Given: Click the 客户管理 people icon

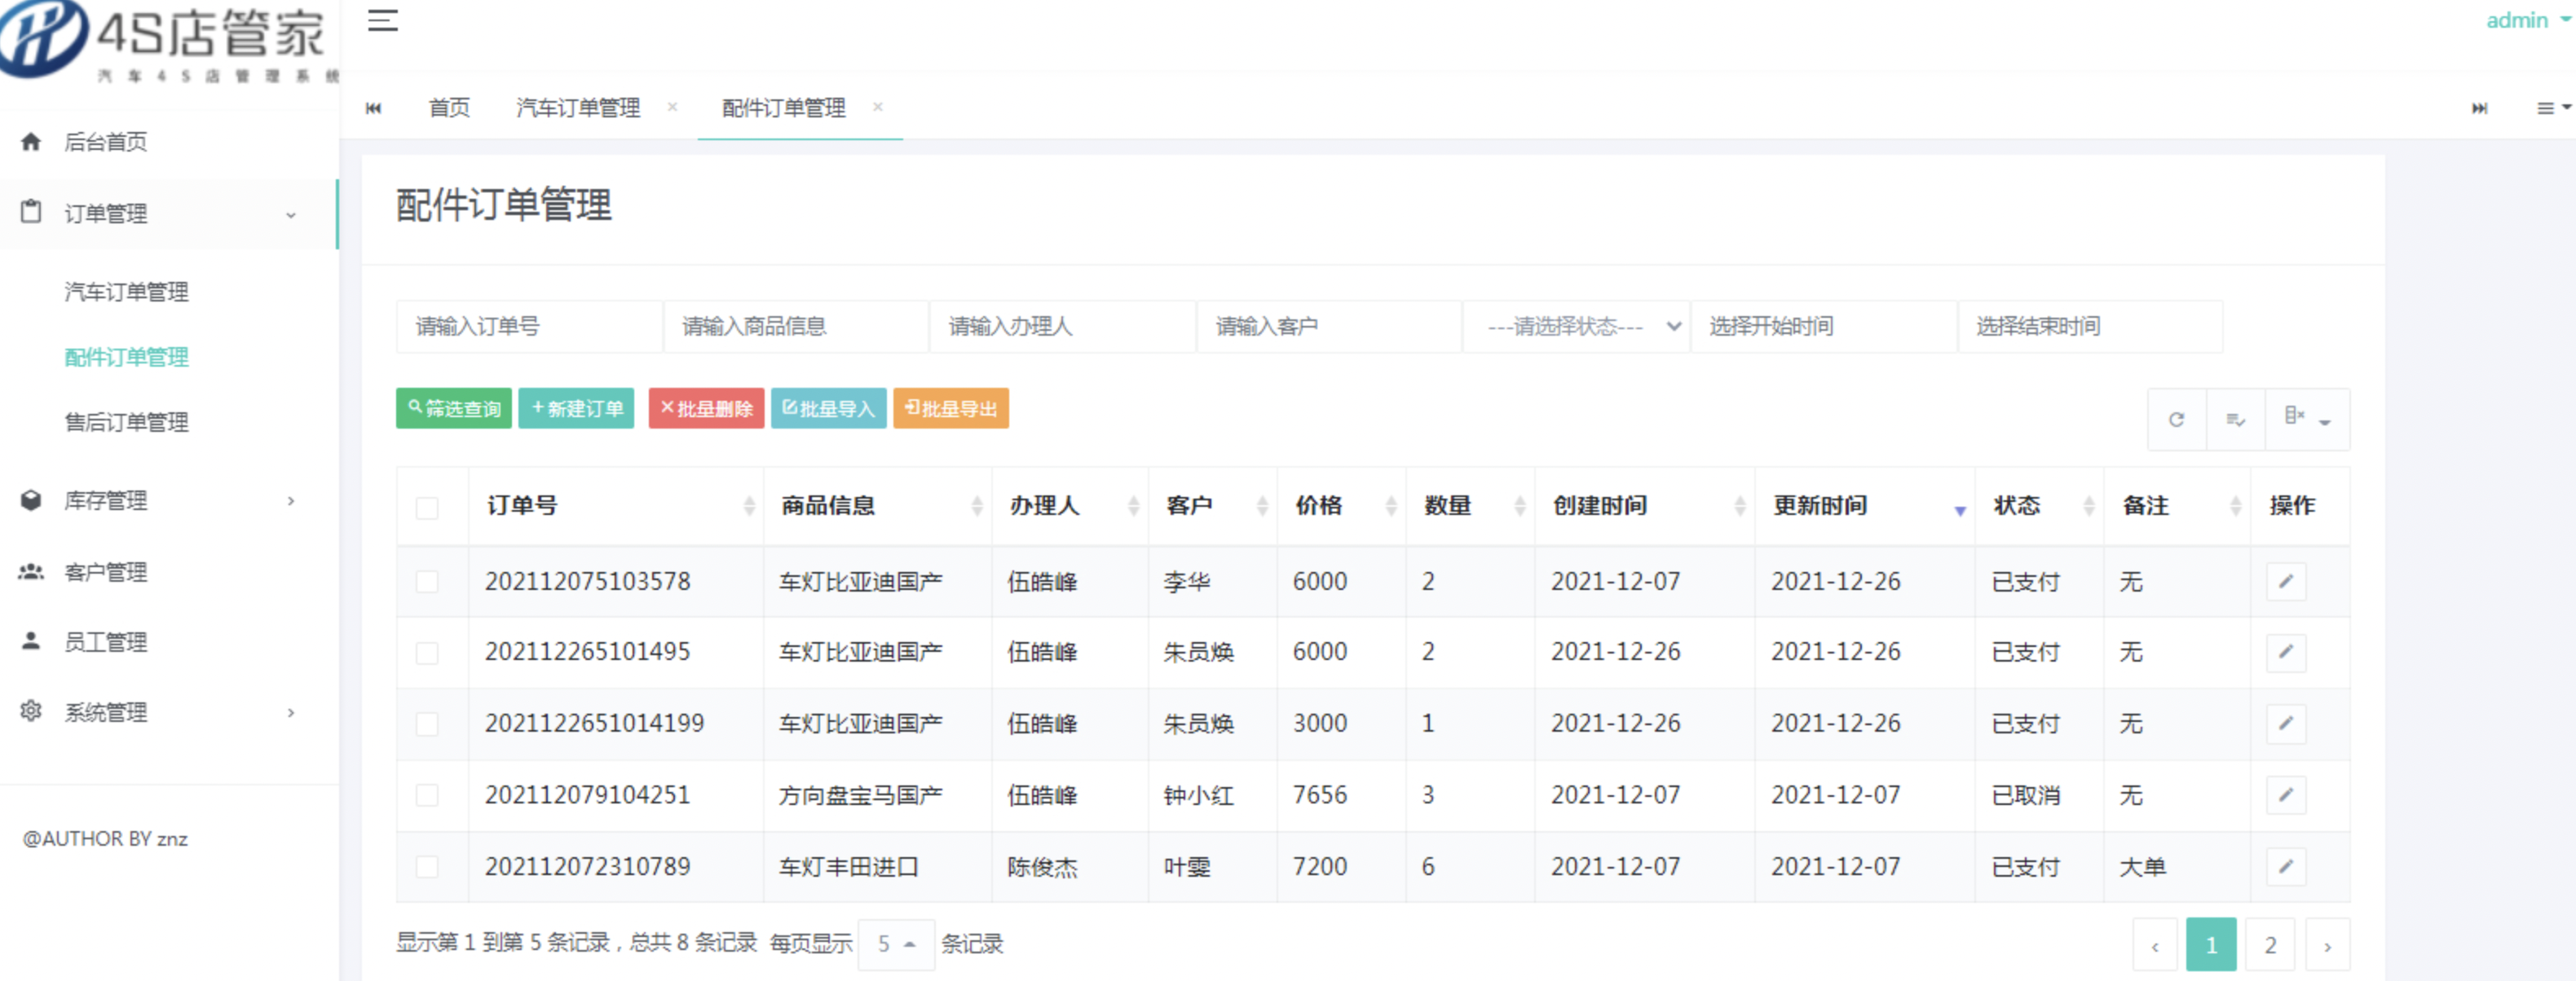Looking at the screenshot, I should (x=31, y=571).
